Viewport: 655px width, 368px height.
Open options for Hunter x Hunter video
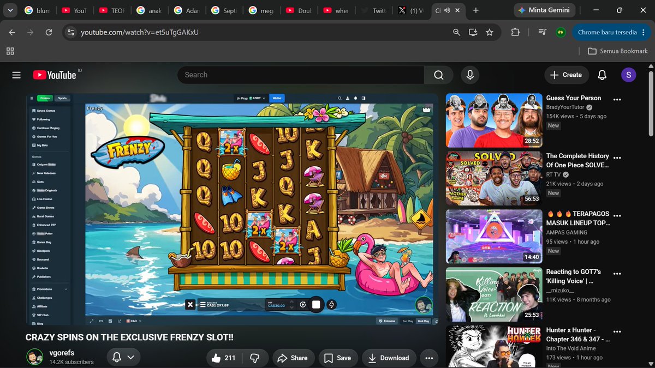(617, 331)
